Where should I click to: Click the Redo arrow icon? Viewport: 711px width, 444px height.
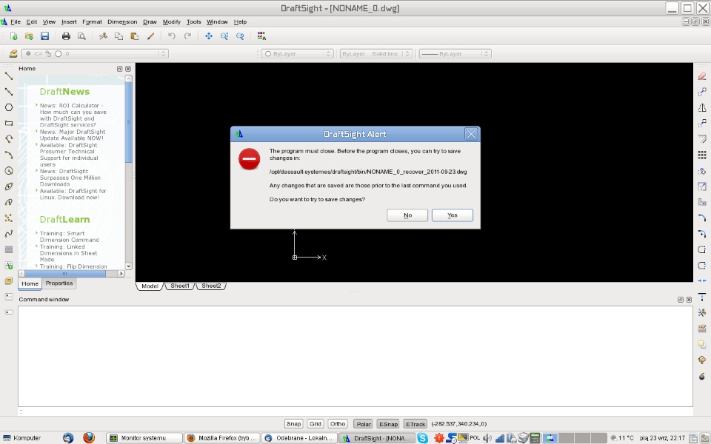pyautogui.click(x=187, y=36)
